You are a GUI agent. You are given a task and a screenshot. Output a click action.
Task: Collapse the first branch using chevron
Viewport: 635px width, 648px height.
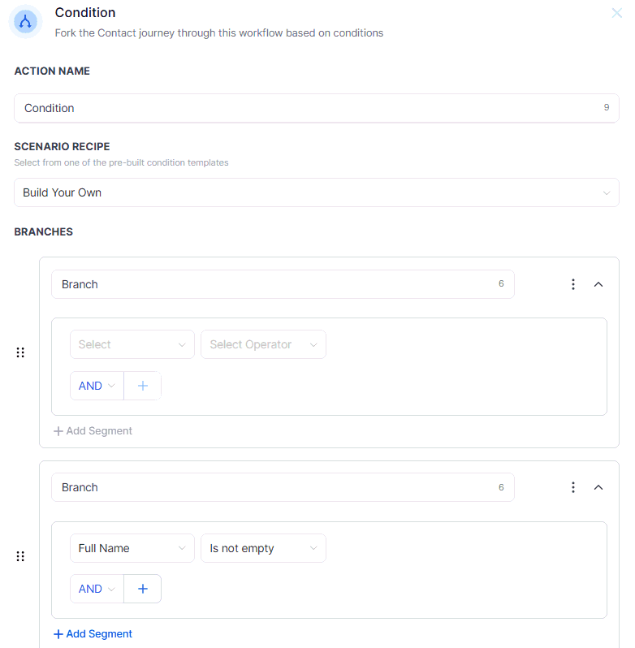[x=598, y=284]
